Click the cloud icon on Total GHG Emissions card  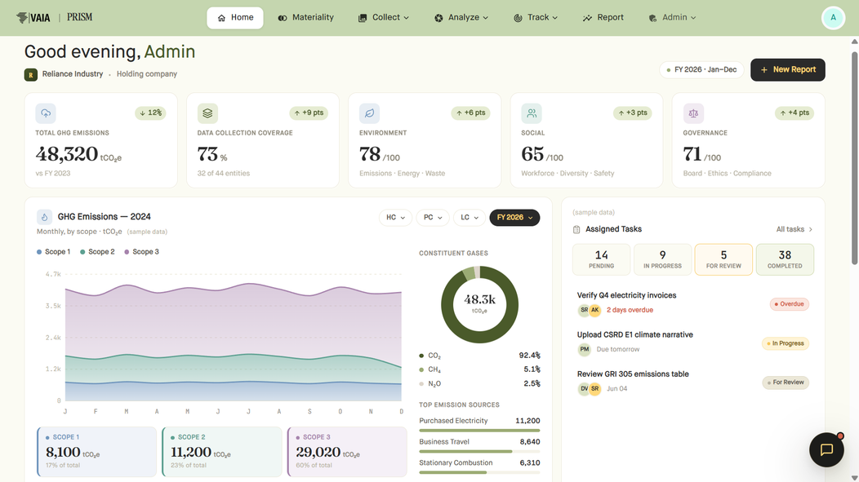pyautogui.click(x=46, y=113)
